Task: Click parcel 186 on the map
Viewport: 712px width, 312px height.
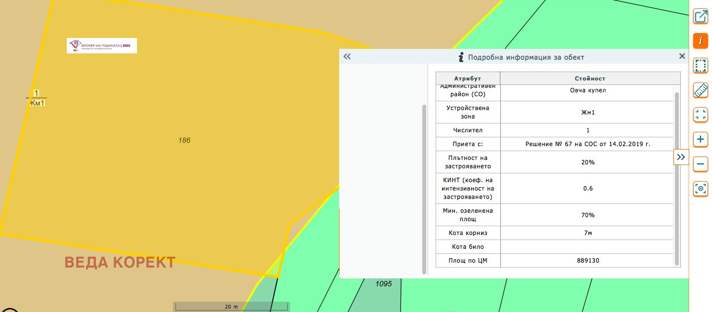Action: click(184, 141)
